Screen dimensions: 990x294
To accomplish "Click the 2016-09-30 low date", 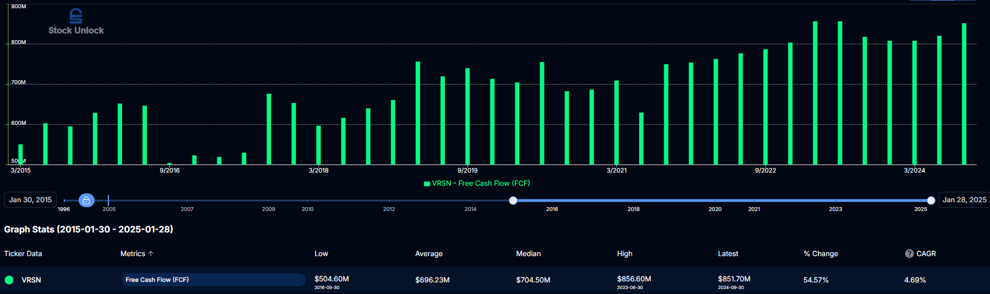I will [327, 288].
